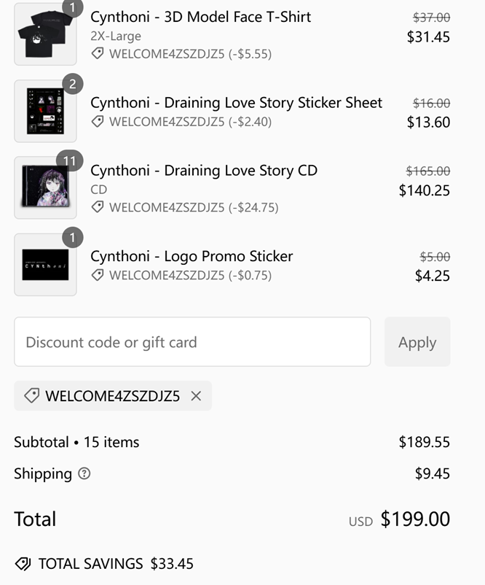The height and width of the screenshot is (585, 485).
Task: Click the Total Savings tag icon
Action: pyautogui.click(x=23, y=564)
